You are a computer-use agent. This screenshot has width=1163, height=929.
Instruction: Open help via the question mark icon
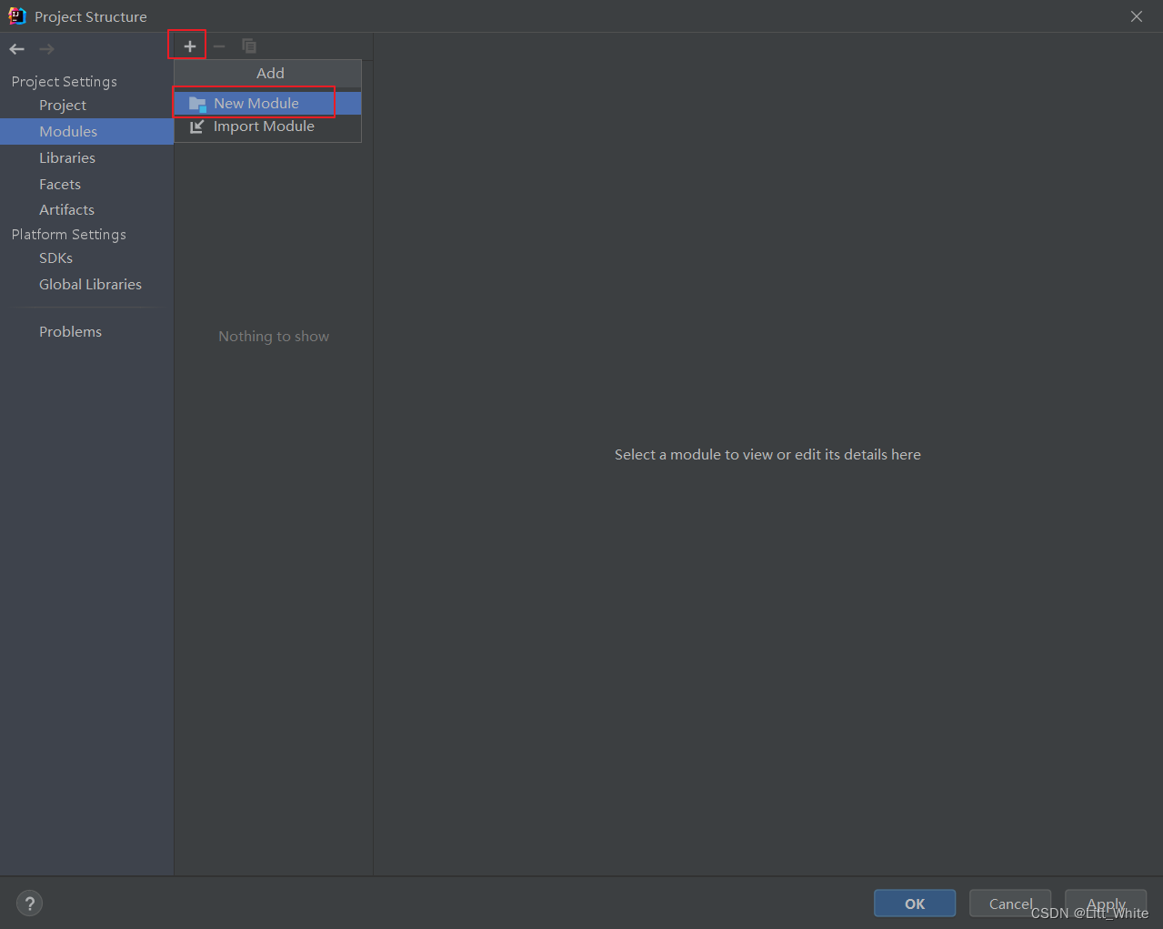coord(30,904)
